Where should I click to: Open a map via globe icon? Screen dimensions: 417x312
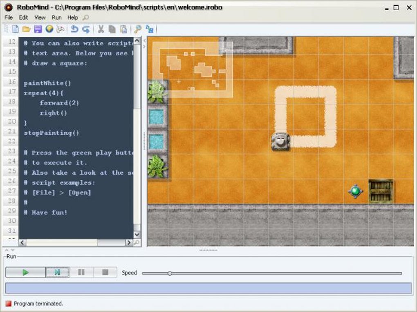[49, 29]
